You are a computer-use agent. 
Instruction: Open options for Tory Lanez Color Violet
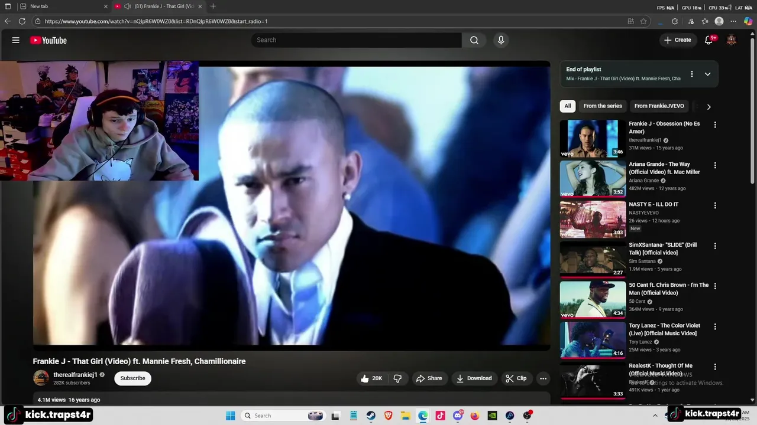[x=715, y=326]
